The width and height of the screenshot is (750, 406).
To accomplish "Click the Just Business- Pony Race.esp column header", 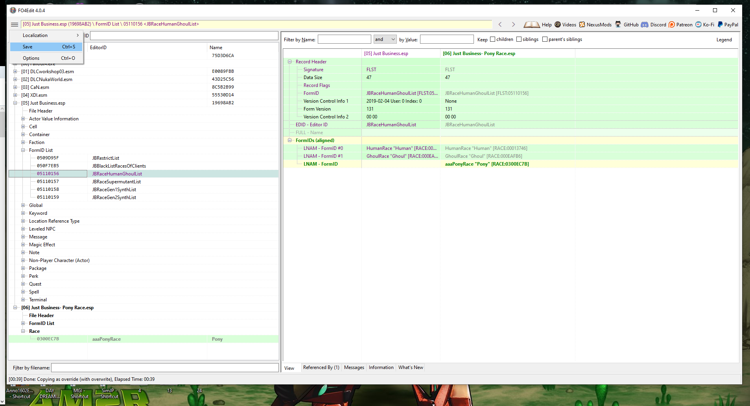I will tap(507, 54).
